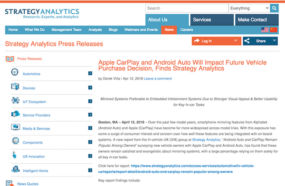Screen dimensions: 285x186
Task: Open the Components category link
Action: click(x=32, y=142)
